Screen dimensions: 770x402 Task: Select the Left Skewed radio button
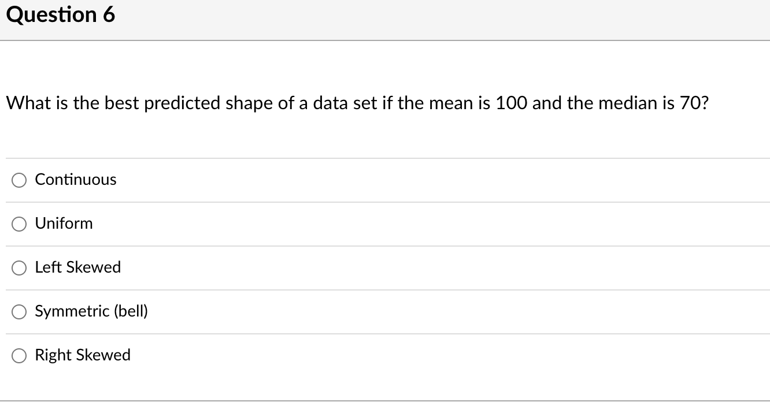point(18,267)
